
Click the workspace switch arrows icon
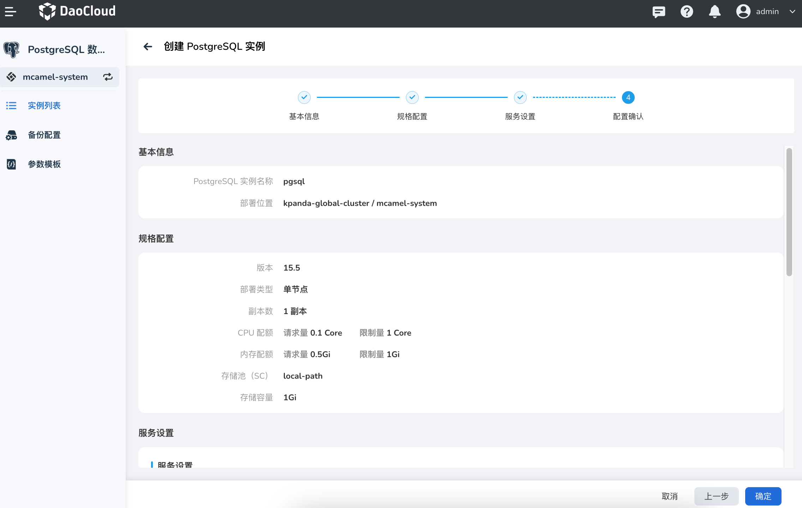(x=108, y=77)
